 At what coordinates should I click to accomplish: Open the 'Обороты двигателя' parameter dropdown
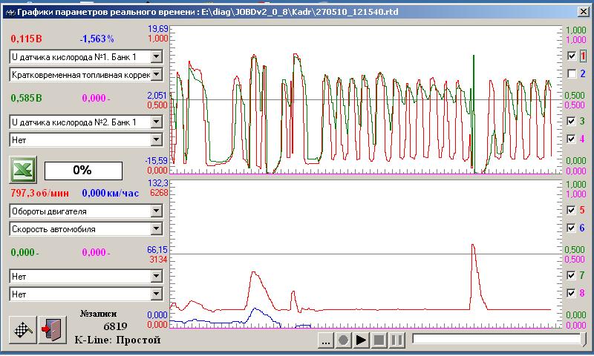tap(156, 211)
